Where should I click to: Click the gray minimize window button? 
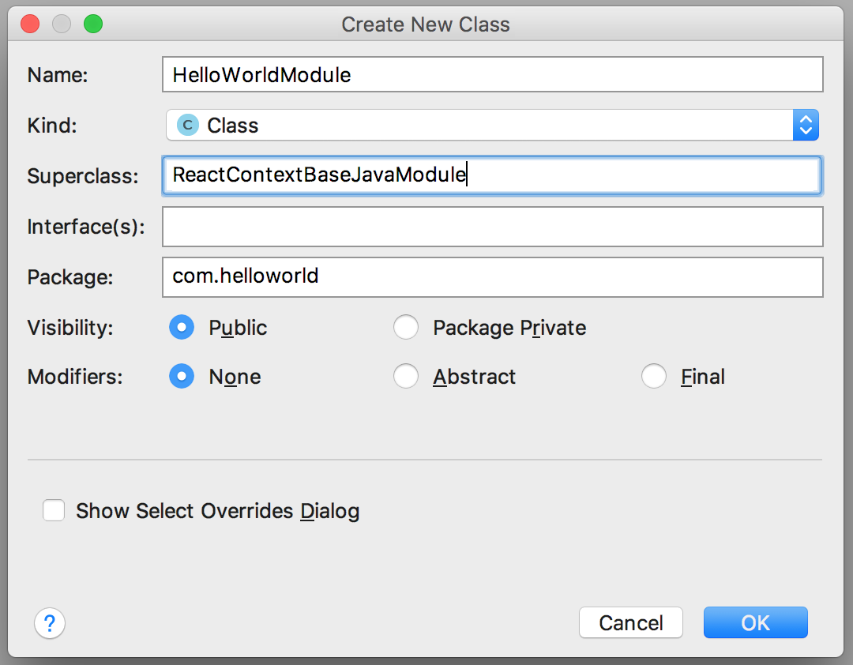[62, 24]
